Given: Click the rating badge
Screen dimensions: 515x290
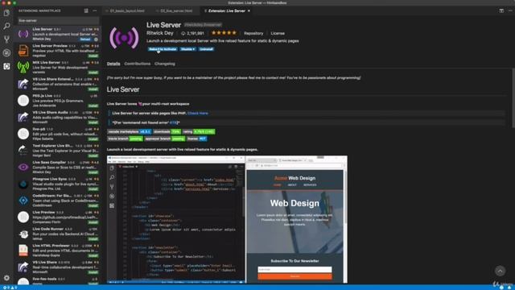Looking at the screenshot, I should [199, 131].
